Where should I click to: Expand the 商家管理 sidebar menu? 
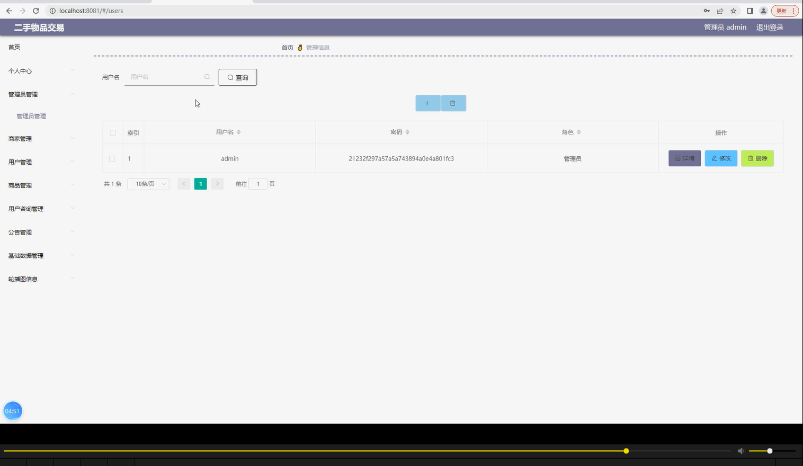pyautogui.click(x=41, y=139)
